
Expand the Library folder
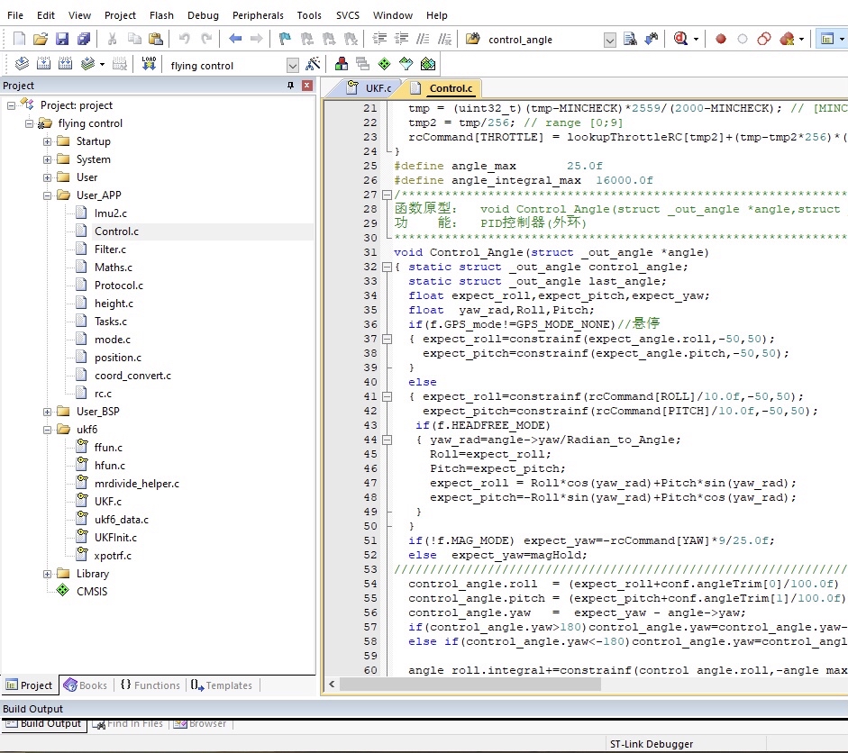pos(48,574)
